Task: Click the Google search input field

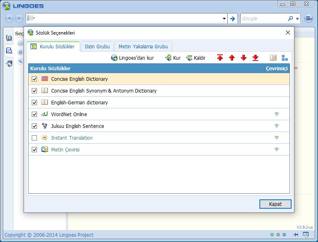Action: point(264,19)
